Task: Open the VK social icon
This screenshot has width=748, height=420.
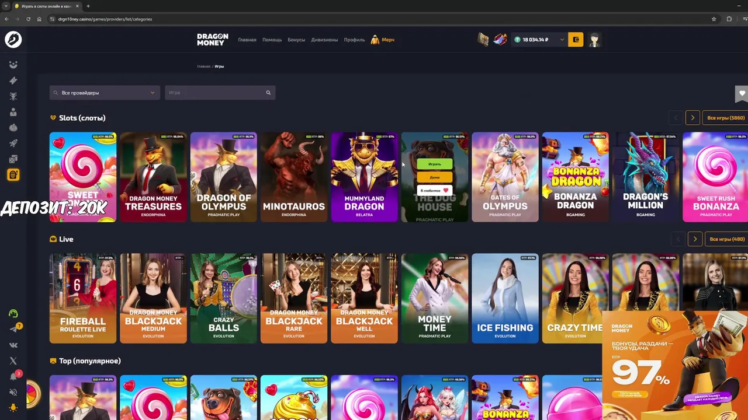Action: [13, 345]
